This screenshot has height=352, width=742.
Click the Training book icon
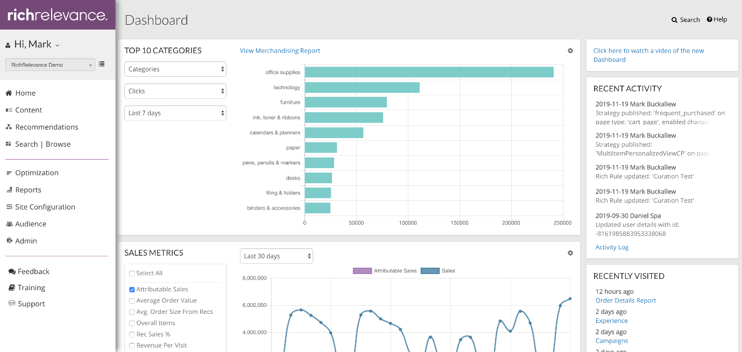coord(12,288)
